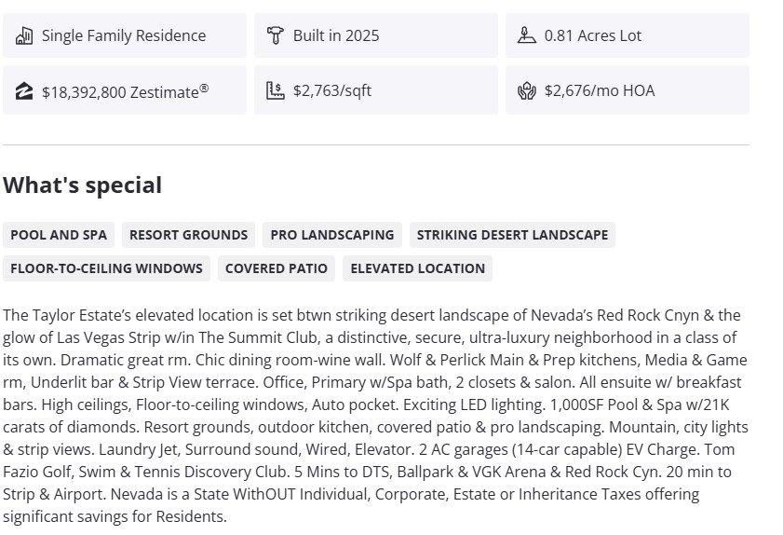
Task: Click the building icon beside Single Family Residence
Action: click(24, 36)
